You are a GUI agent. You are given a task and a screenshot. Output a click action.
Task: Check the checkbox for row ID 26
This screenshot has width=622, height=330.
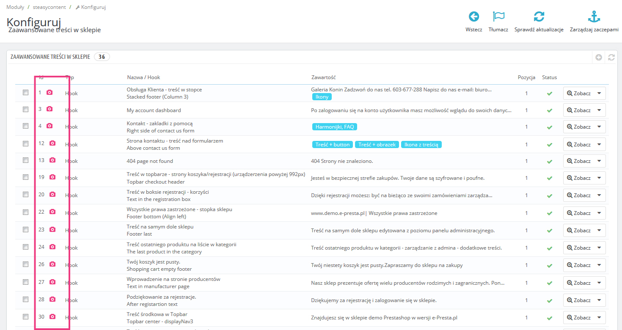[26, 264]
